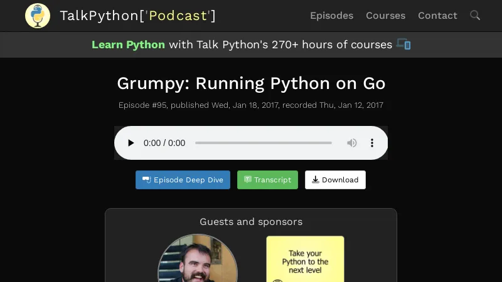Viewport: 502px width, 282px height.
Task: Click the TalkPython['Podcast'] site title
Action: click(137, 16)
